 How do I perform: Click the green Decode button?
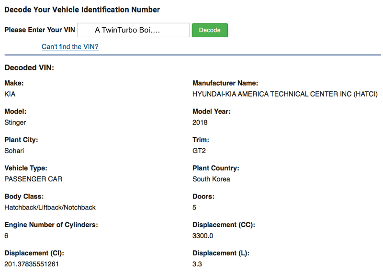pyautogui.click(x=210, y=30)
